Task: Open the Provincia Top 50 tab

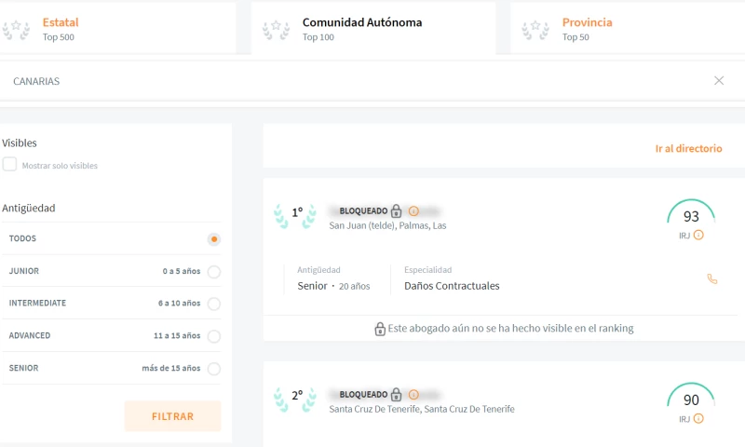Action: (587, 29)
